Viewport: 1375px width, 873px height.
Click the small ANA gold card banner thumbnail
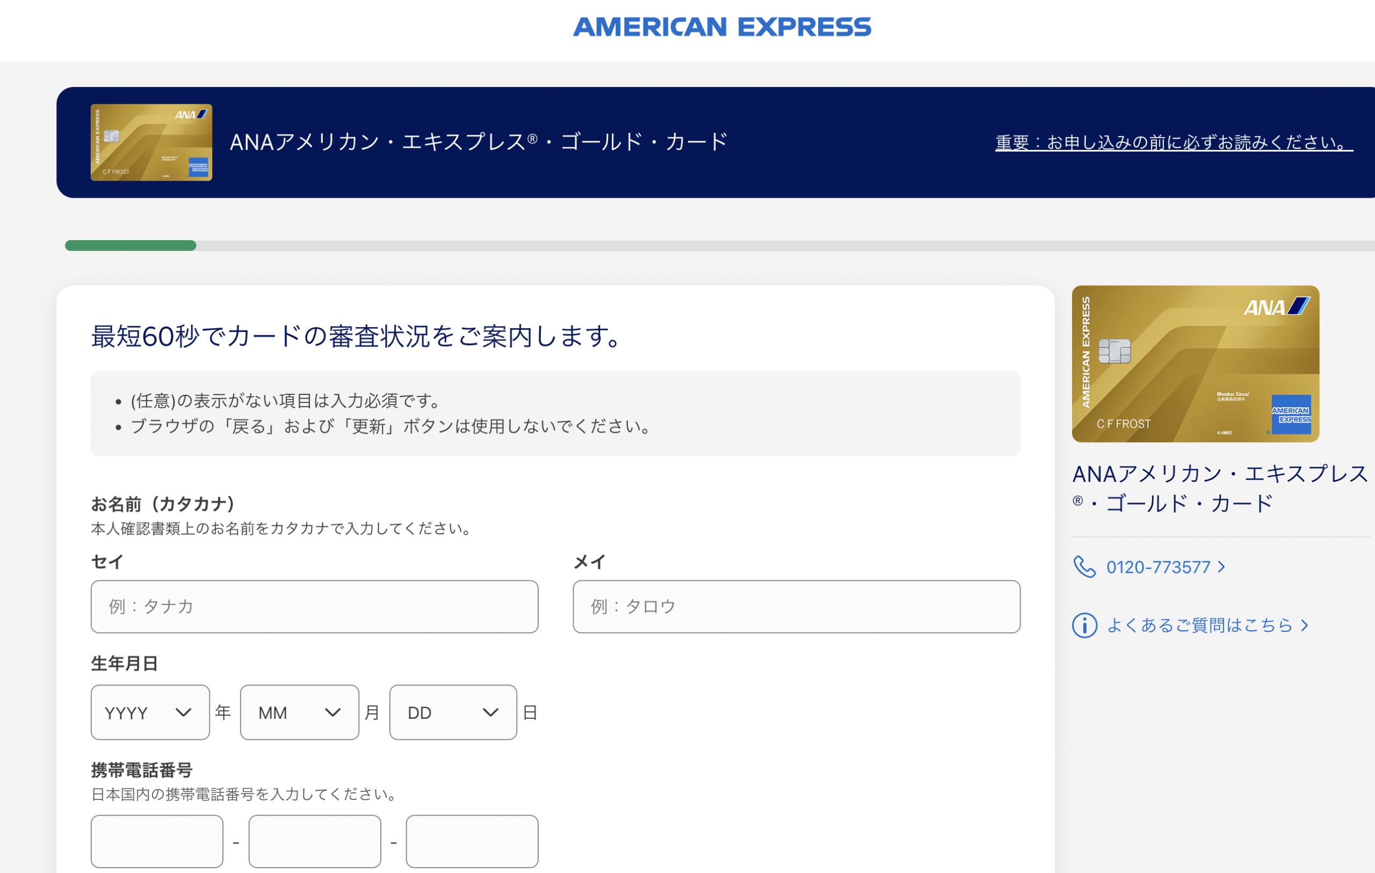[151, 142]
